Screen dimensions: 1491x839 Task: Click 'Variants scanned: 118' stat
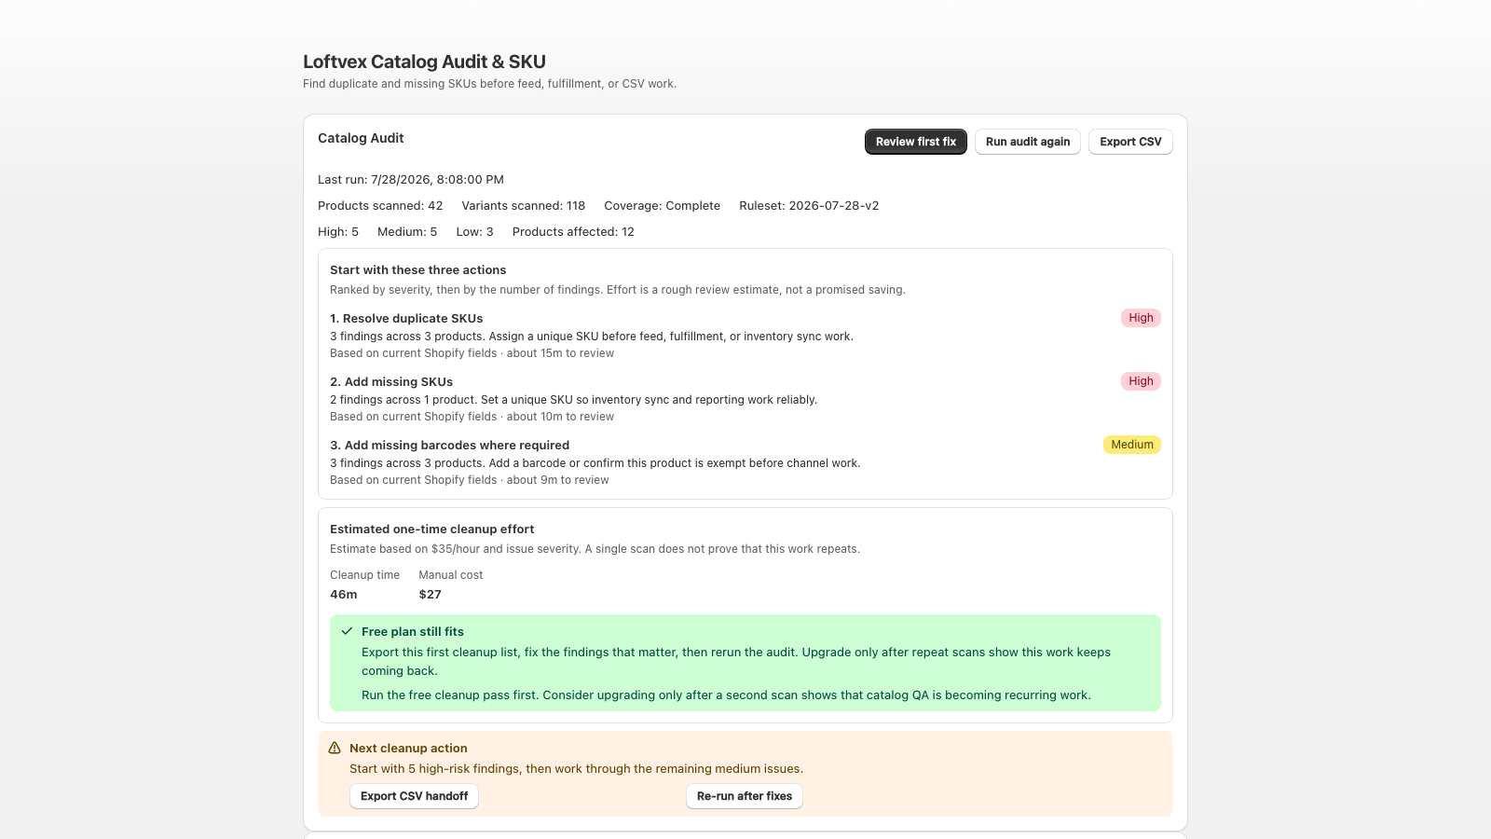[523, 206]
